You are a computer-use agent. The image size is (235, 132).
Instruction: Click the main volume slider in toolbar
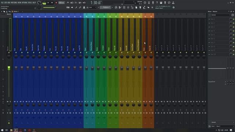click(x=50, y=7)
